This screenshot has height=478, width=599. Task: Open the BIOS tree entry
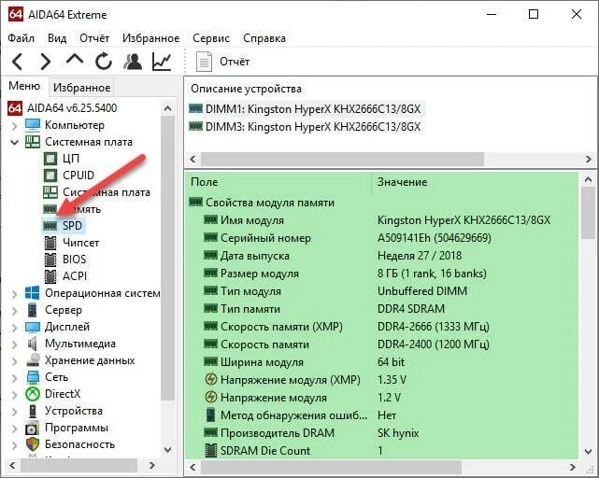[x=74, y=260]
